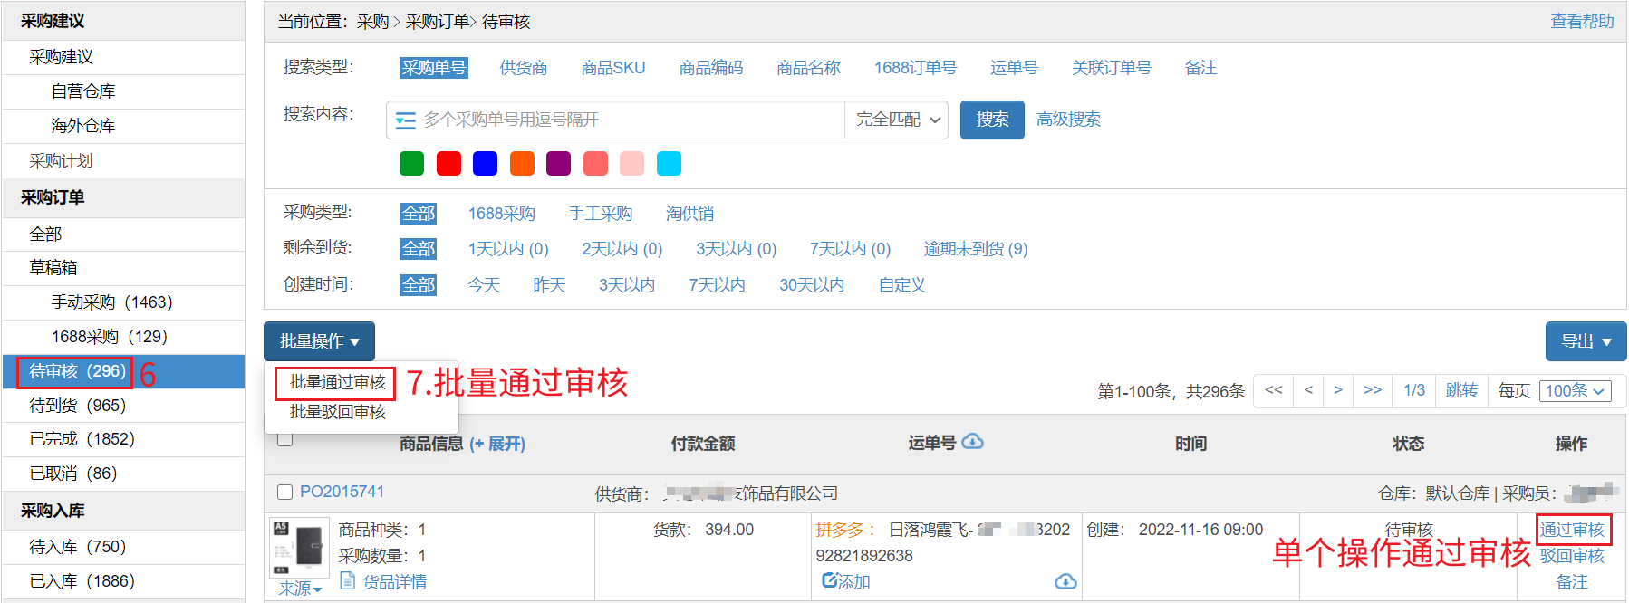Click 备注 action for order PO2015741
This screenshot has width=1629, height=603.
click(x=1572, y=582)
